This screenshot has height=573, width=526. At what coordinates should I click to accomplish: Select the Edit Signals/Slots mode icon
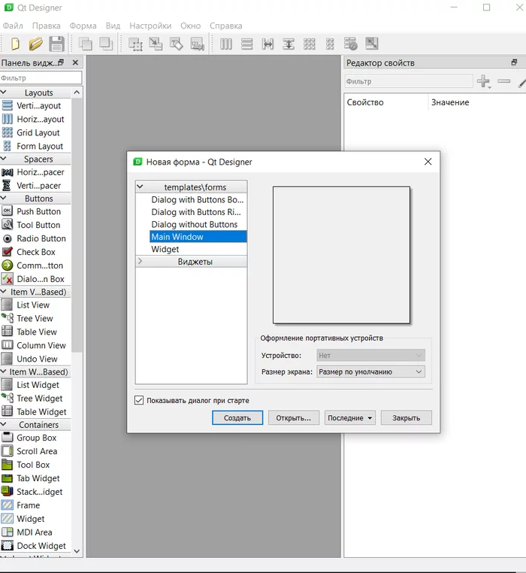click(156, 44)
